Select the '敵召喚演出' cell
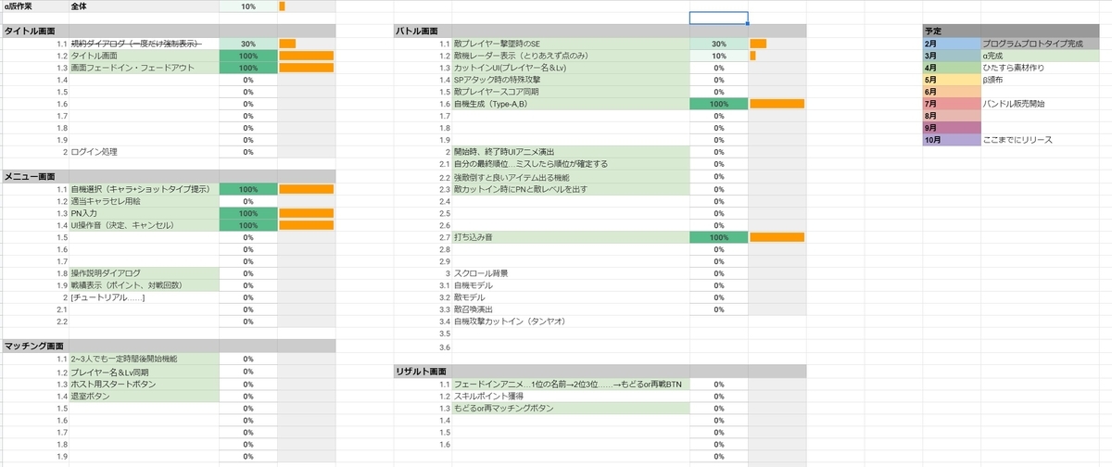The image size is (1112, 467). [x=571, y=309]
